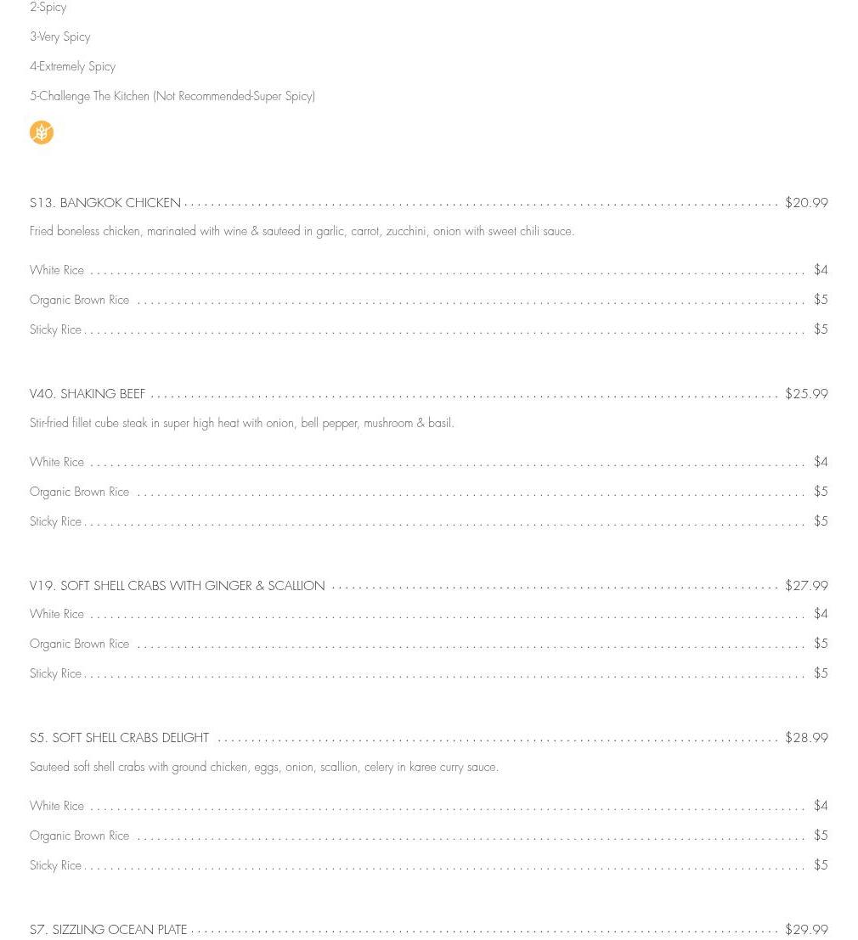
Task: Select the S13. Bangkok Chicken dish title
Action: pyautogui.click(x=105, y=203)
